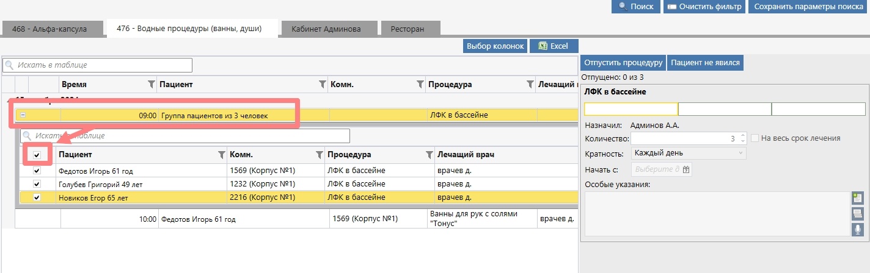
Task: Click the Количество spinner arrows
Action: pyautogui.click(x=742, y=138)
